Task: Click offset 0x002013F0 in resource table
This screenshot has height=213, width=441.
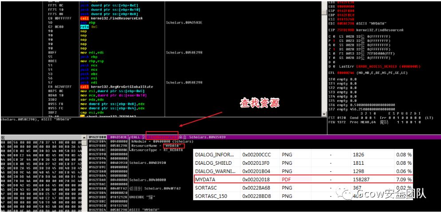Action: (x=257, y=163)
